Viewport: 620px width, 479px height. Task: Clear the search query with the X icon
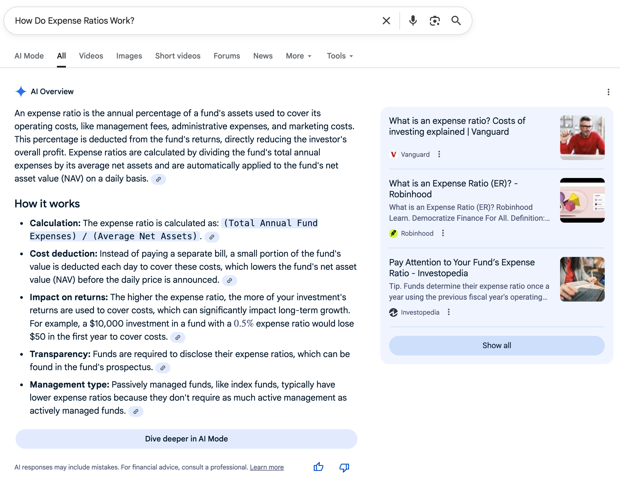click(x=386, y=20)
